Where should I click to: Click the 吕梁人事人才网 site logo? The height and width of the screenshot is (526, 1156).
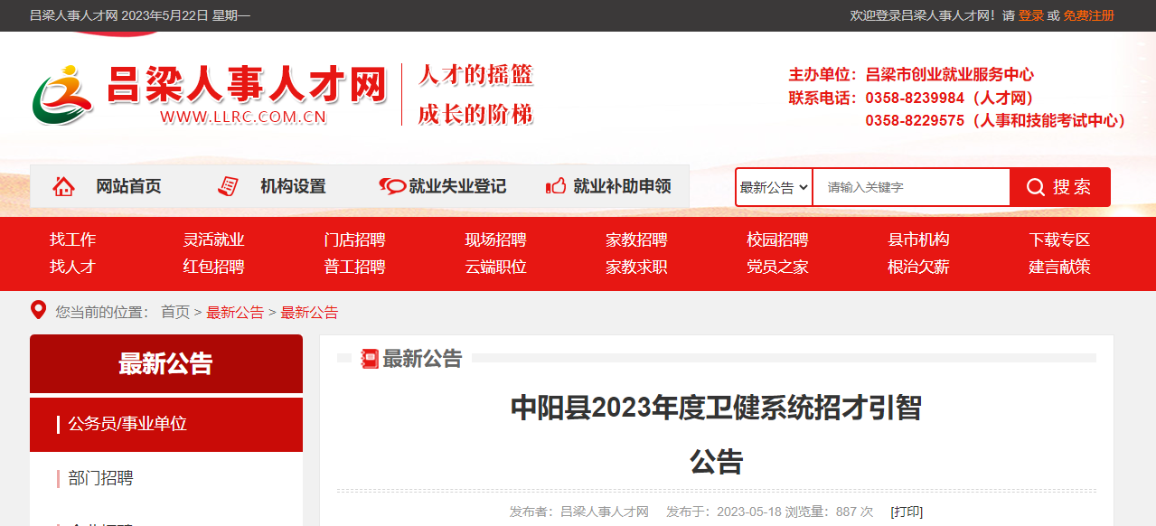pyautogui.click(x=210, y=95)
